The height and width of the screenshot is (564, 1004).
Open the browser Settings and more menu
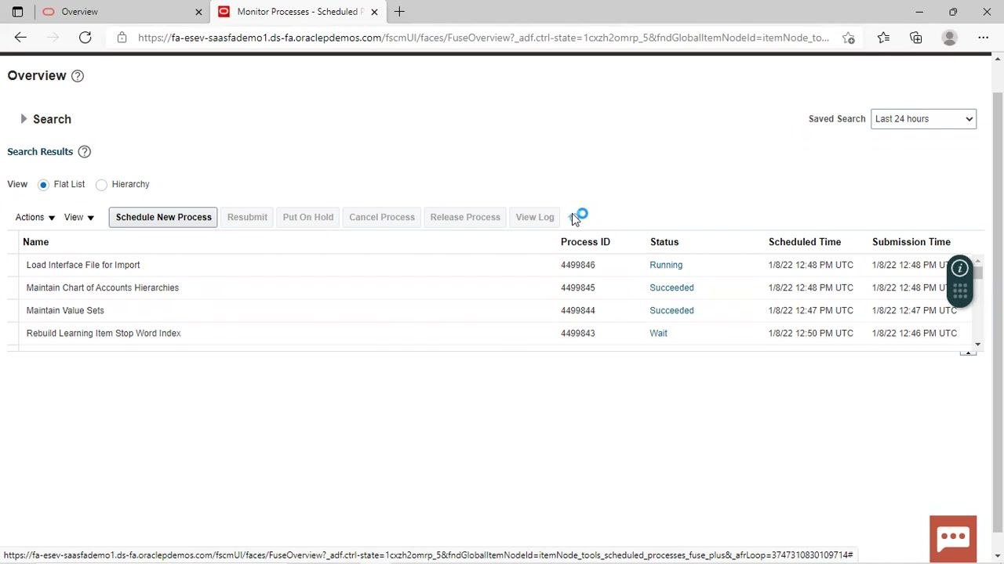coord(983,38)
